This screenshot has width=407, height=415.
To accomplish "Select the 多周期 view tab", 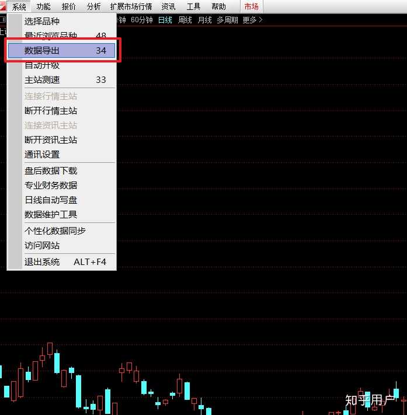I will tap(227, 20).
